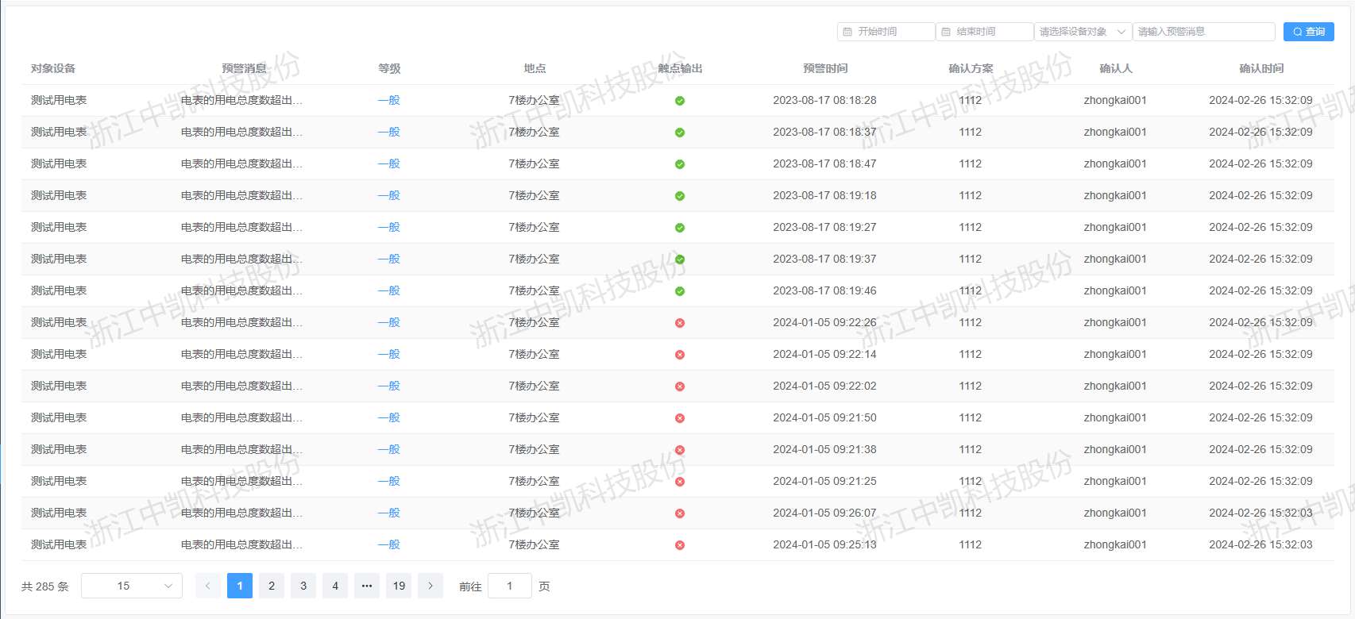Image resolution: width=1355 pixels, height=619 pixels.
Task: Open the 15 per page size dropdown
Action: (132, 586)
